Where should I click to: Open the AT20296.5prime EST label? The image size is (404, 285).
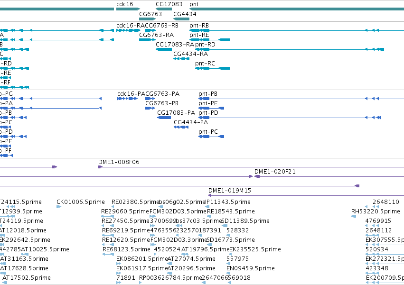click(x=191, y=268)
